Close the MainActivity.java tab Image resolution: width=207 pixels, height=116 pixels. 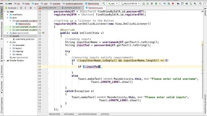104,8
